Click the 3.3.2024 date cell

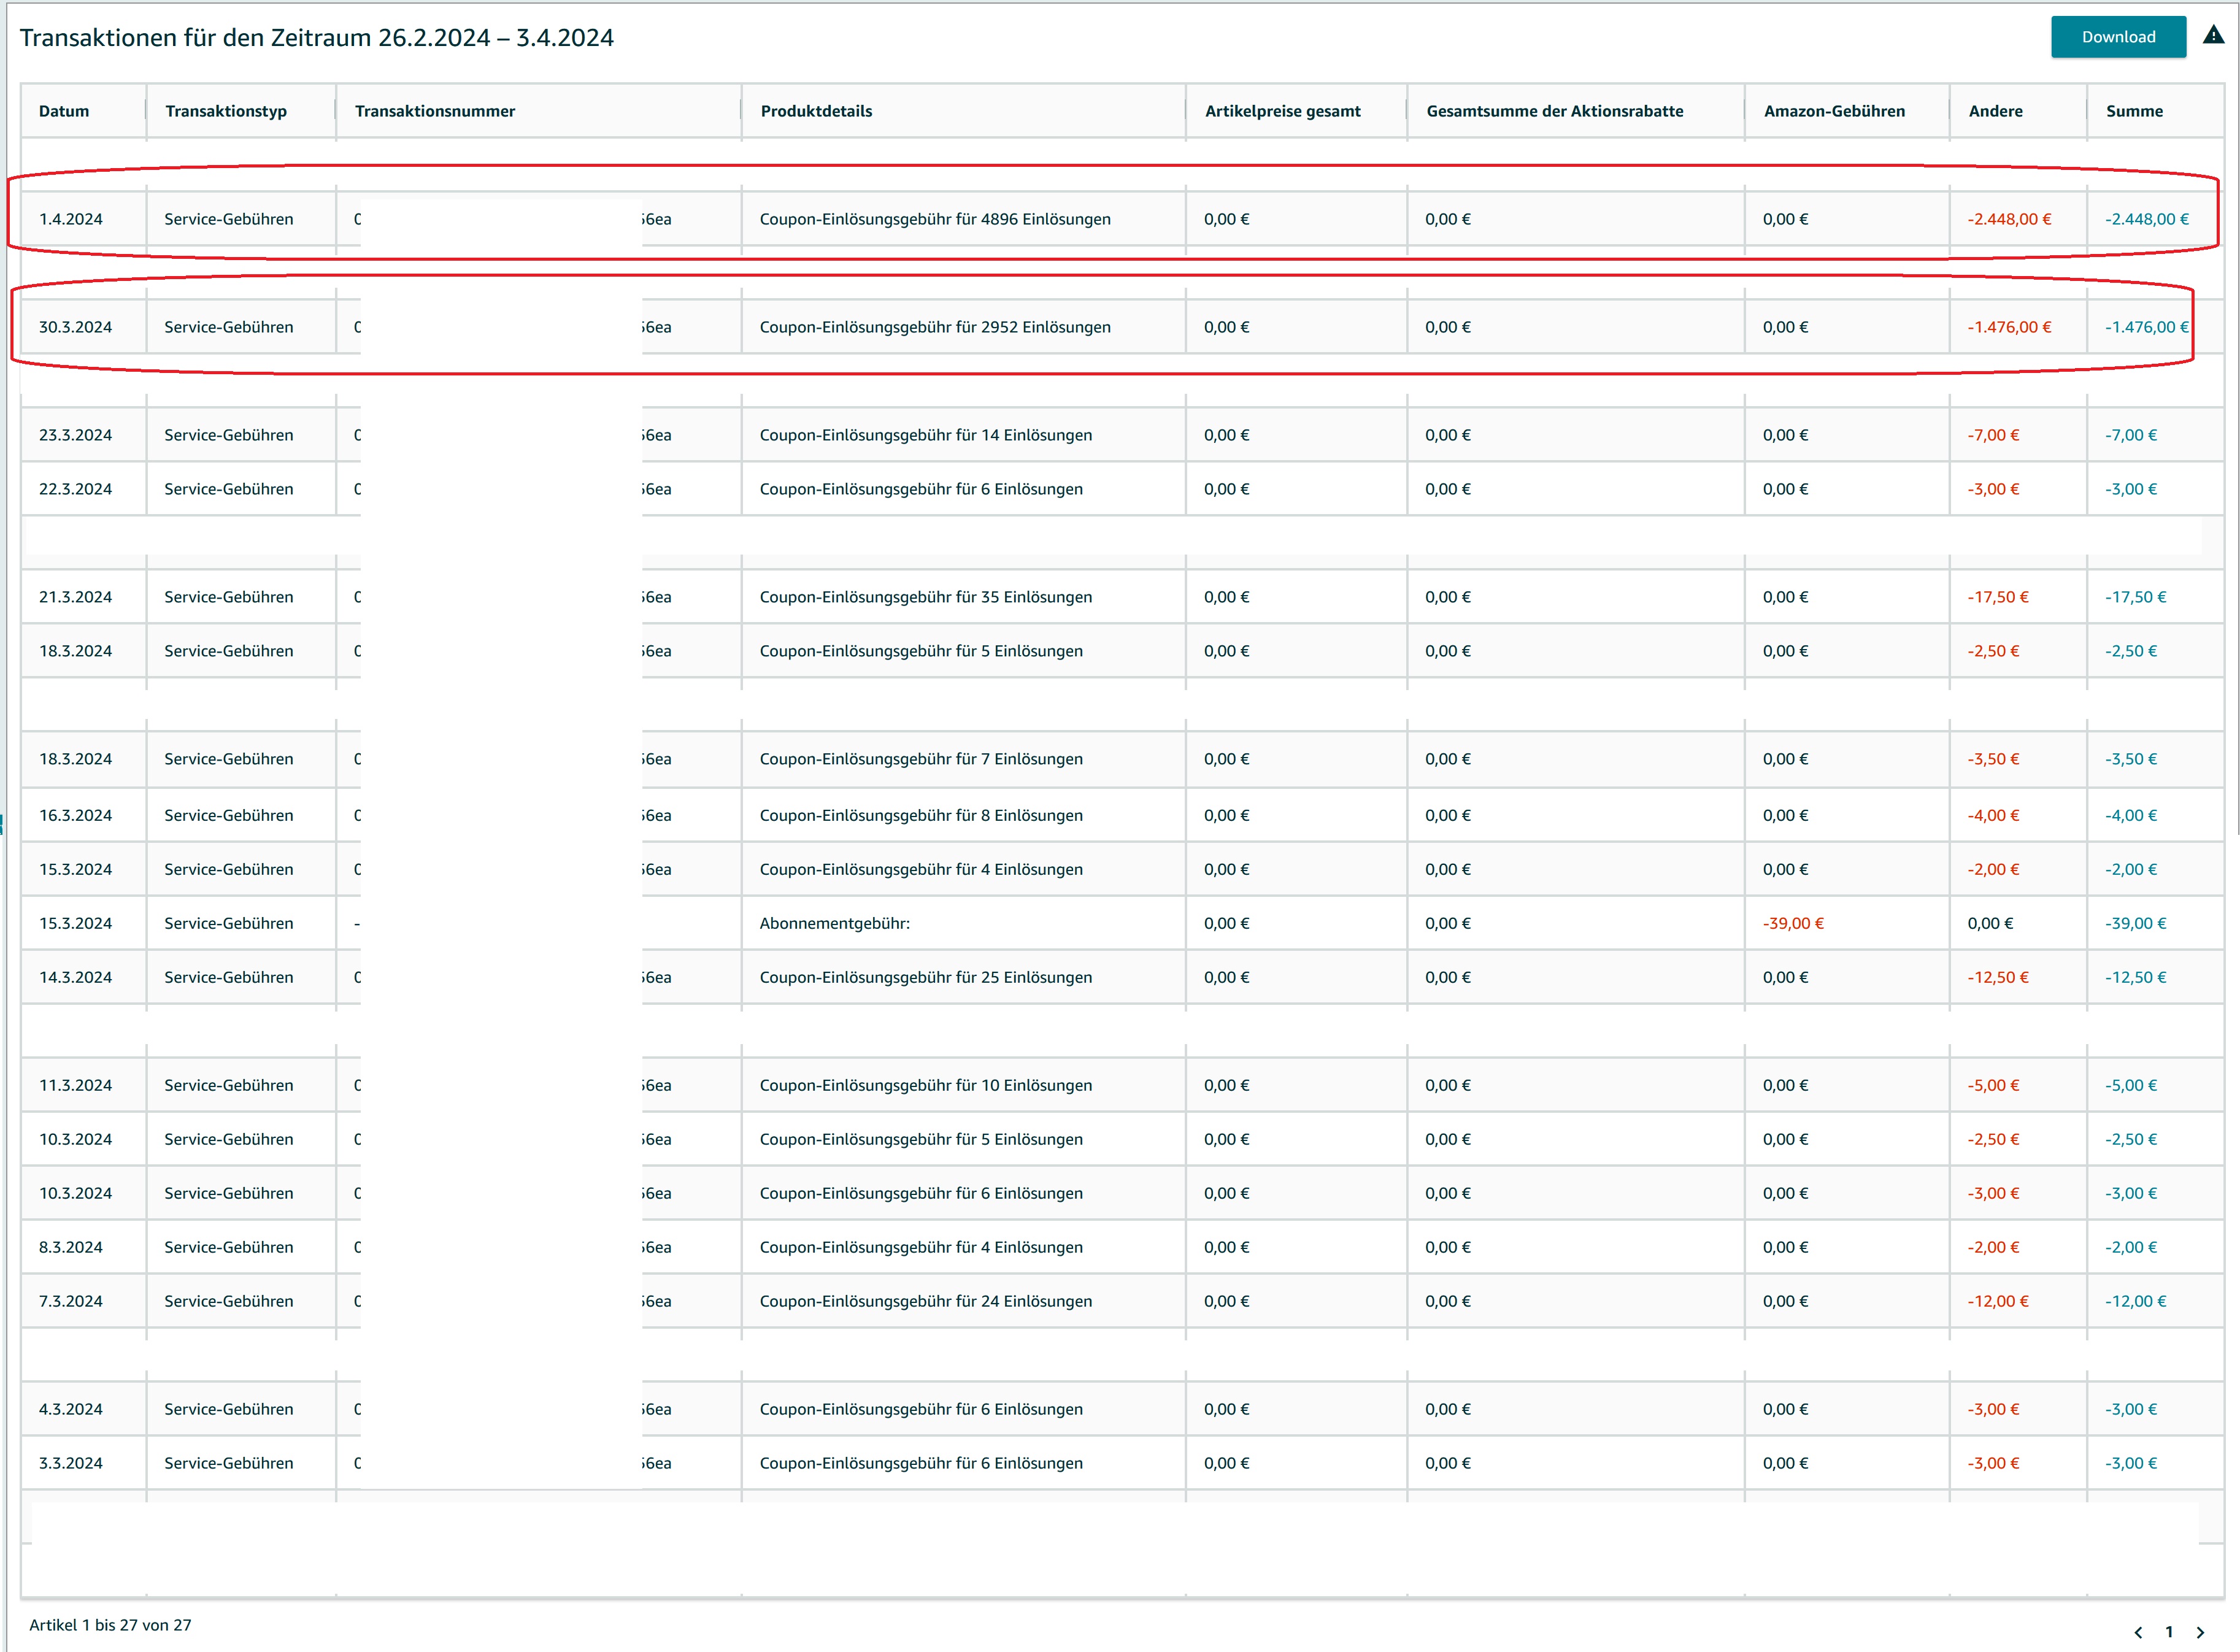tap(70, 1463)
